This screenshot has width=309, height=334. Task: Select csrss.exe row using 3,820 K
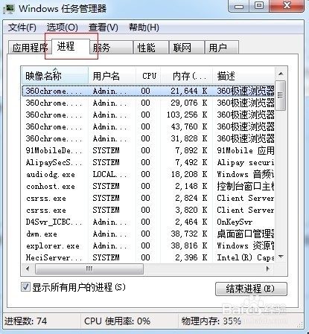(x=148, y=210)
